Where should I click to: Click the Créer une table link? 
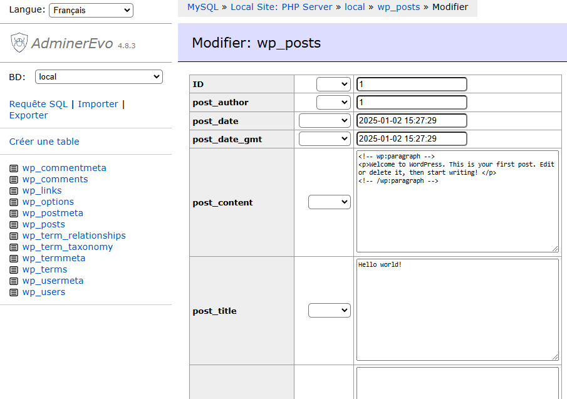tap(44, 142)
